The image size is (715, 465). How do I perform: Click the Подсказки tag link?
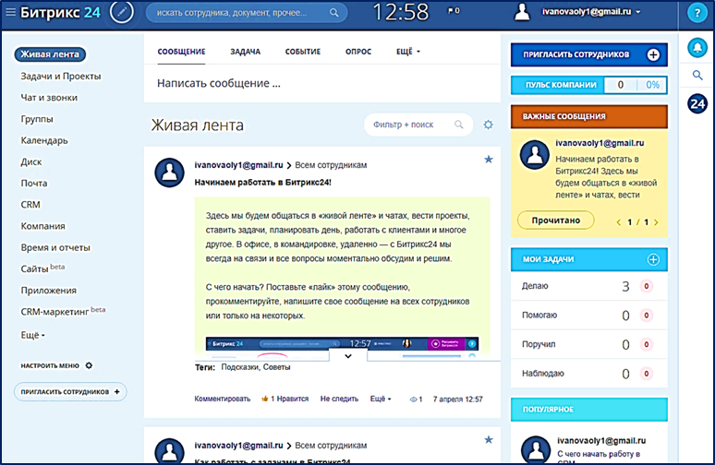(x=241, y=367)
